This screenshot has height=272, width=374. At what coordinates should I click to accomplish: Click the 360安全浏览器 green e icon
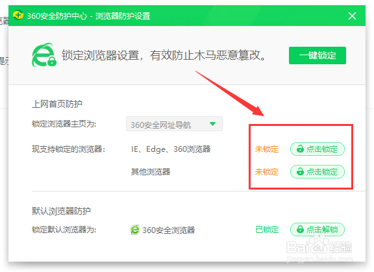(135, 230)
